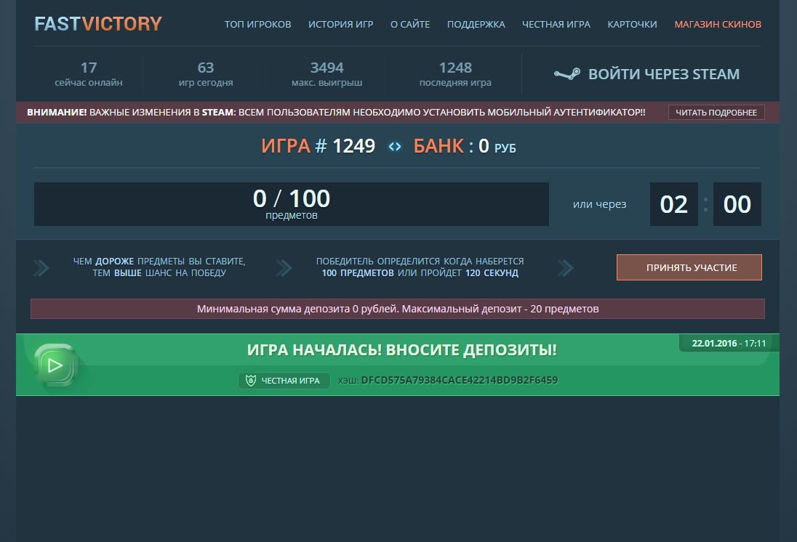Click the Читать подробнее button
The image size is (797, 542).
[716, 113]
